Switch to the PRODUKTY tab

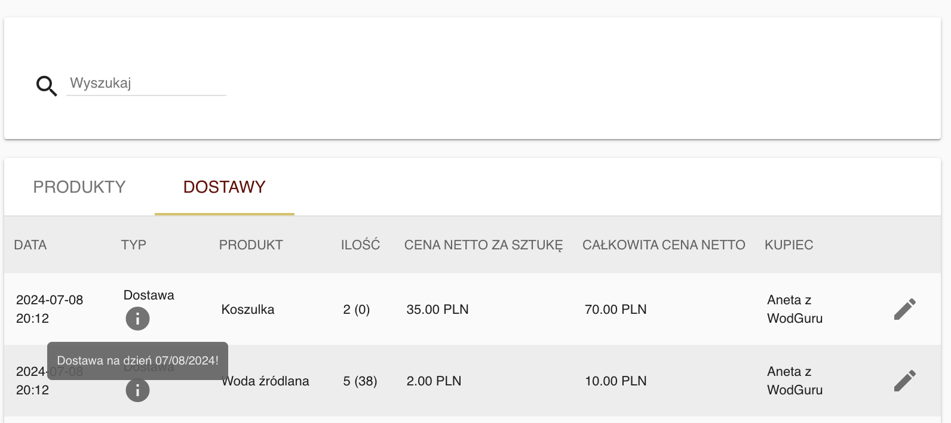point(79,187)
